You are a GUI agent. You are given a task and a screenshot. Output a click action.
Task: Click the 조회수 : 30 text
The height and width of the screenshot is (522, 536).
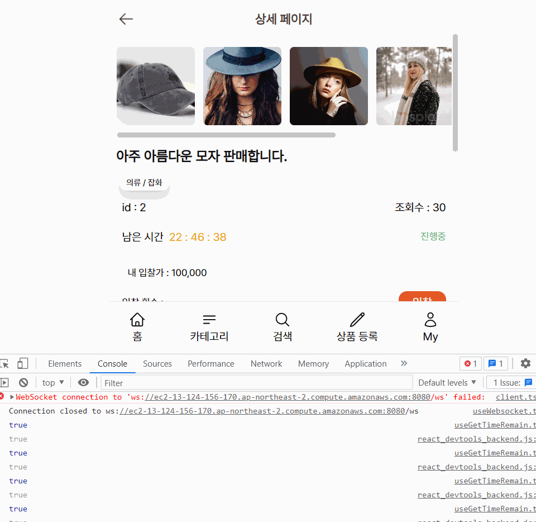click(x=420, y=207)
